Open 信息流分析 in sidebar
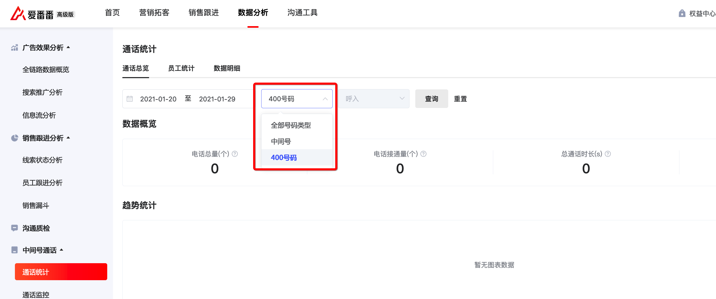The width and height of the screenshot is (716, 299). click(39, 115)
